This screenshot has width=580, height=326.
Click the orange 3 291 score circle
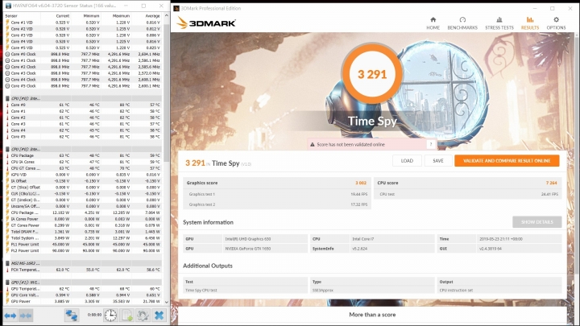point(372,74)
